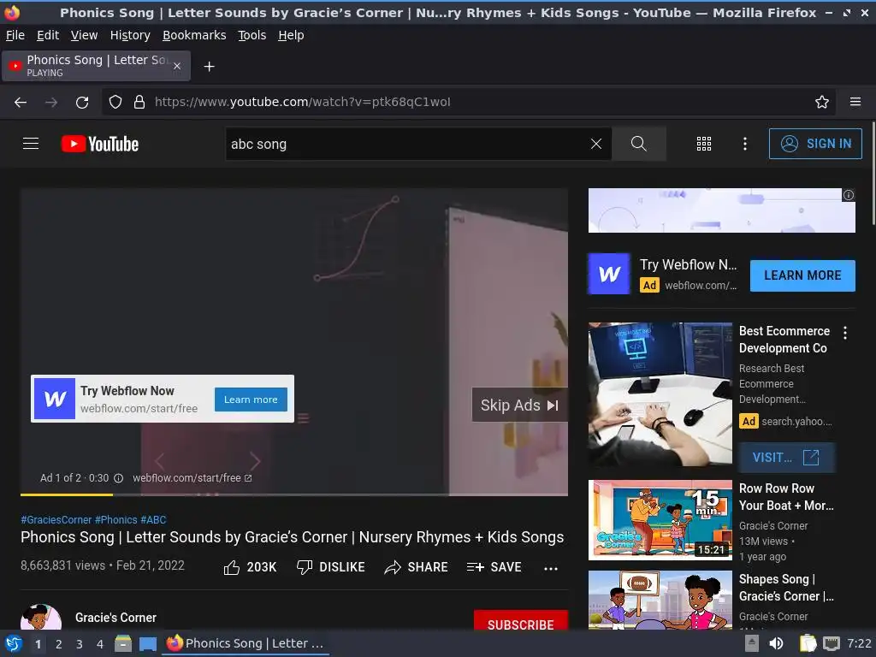Open the File menu
876x657 pixels.
coord(15,35)
